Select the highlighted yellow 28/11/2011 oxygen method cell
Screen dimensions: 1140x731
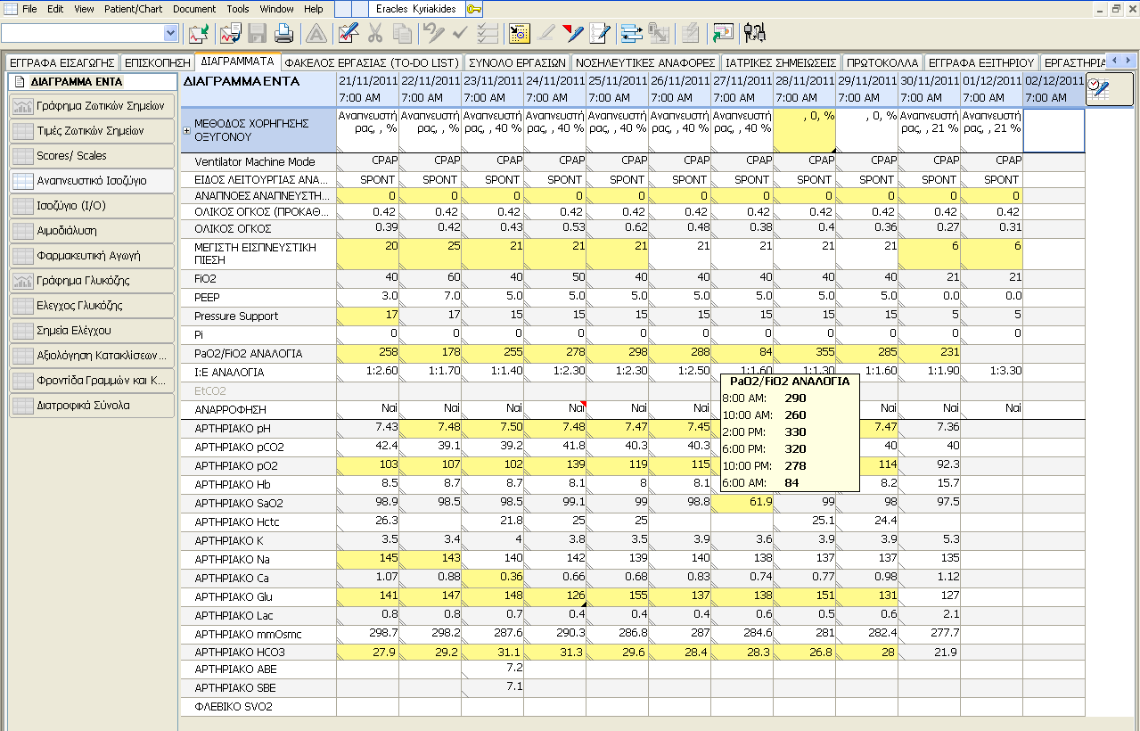805,130
